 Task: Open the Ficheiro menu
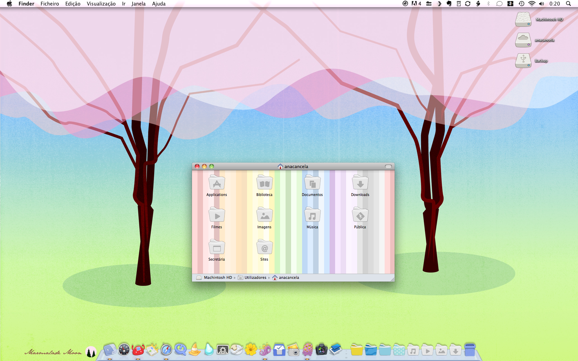[x=50, y=4]
